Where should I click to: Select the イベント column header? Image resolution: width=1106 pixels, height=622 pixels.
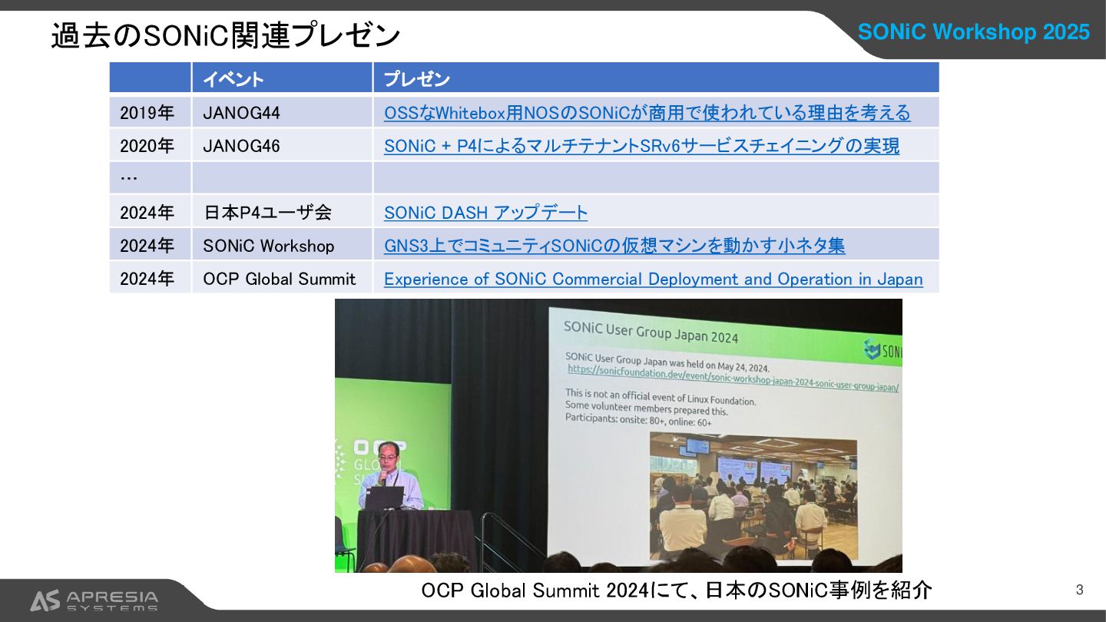coord(282,78)
